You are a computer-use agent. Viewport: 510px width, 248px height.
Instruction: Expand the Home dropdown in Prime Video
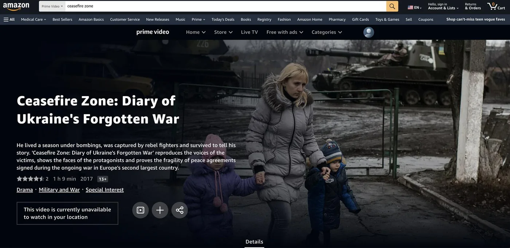196,32
